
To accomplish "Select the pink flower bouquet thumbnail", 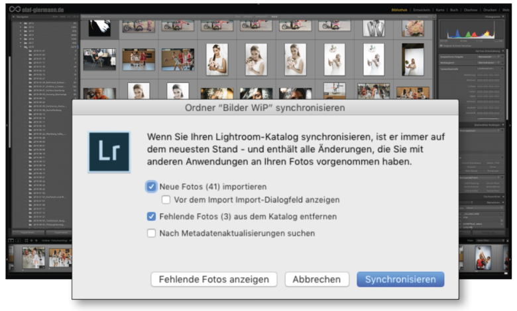I will tap(413, 28).
